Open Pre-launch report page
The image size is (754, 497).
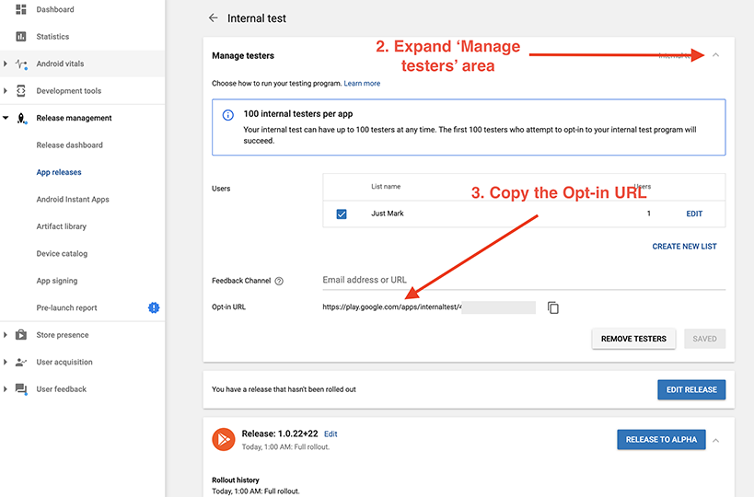[x=67, y=308]
